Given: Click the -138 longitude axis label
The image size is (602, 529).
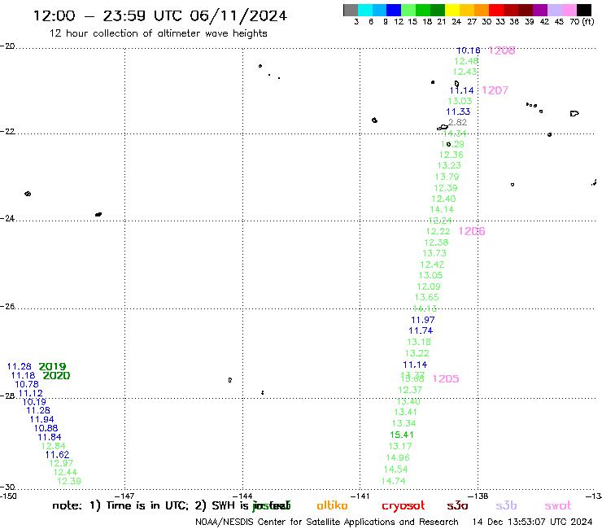Looking at the screenshot, I should tap(478, 496).
